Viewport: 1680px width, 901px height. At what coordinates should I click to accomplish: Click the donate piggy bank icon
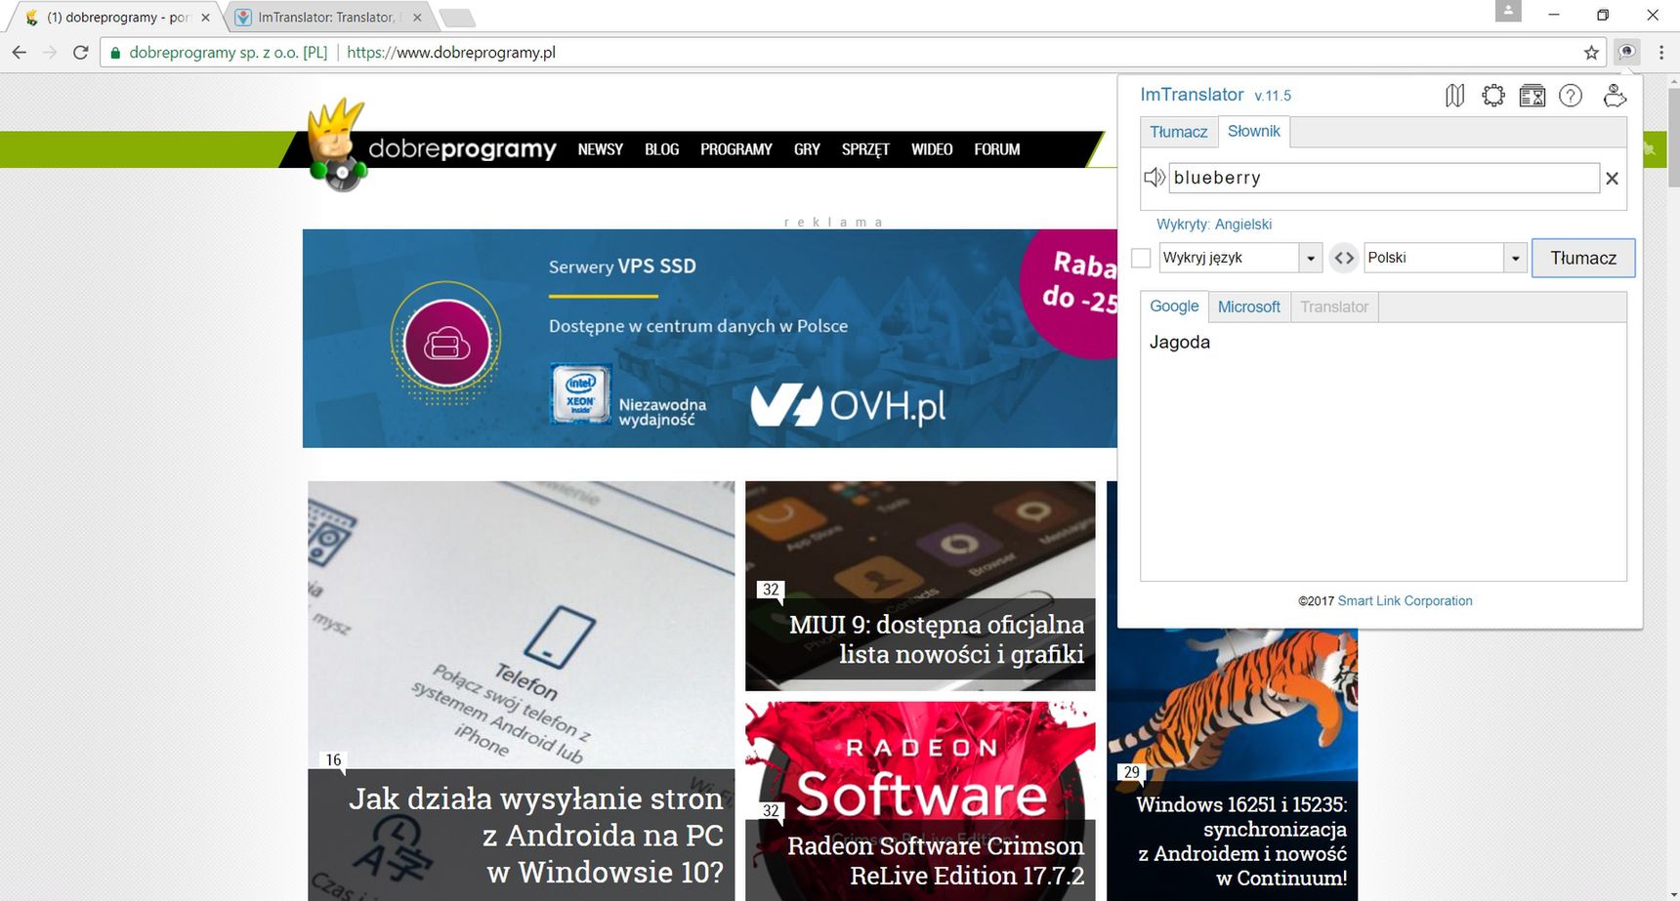(1615, 96)
